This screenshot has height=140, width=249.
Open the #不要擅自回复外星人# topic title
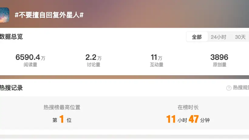49,15
